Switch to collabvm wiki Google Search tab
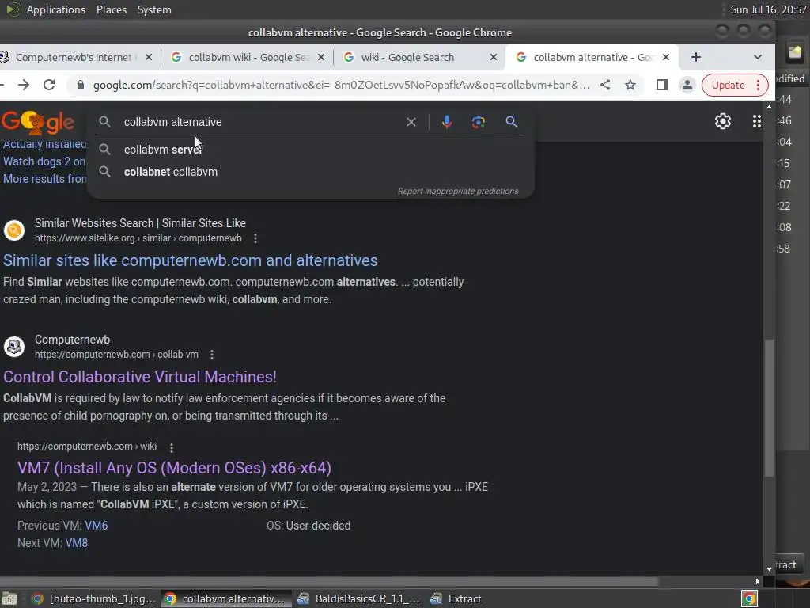Screen dimensions: 810x608 click(248, 57)
